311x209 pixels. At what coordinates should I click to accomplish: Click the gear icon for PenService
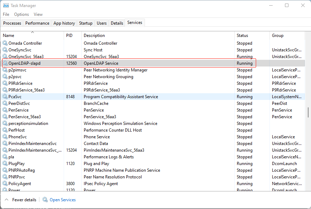(x=5, y=110)
